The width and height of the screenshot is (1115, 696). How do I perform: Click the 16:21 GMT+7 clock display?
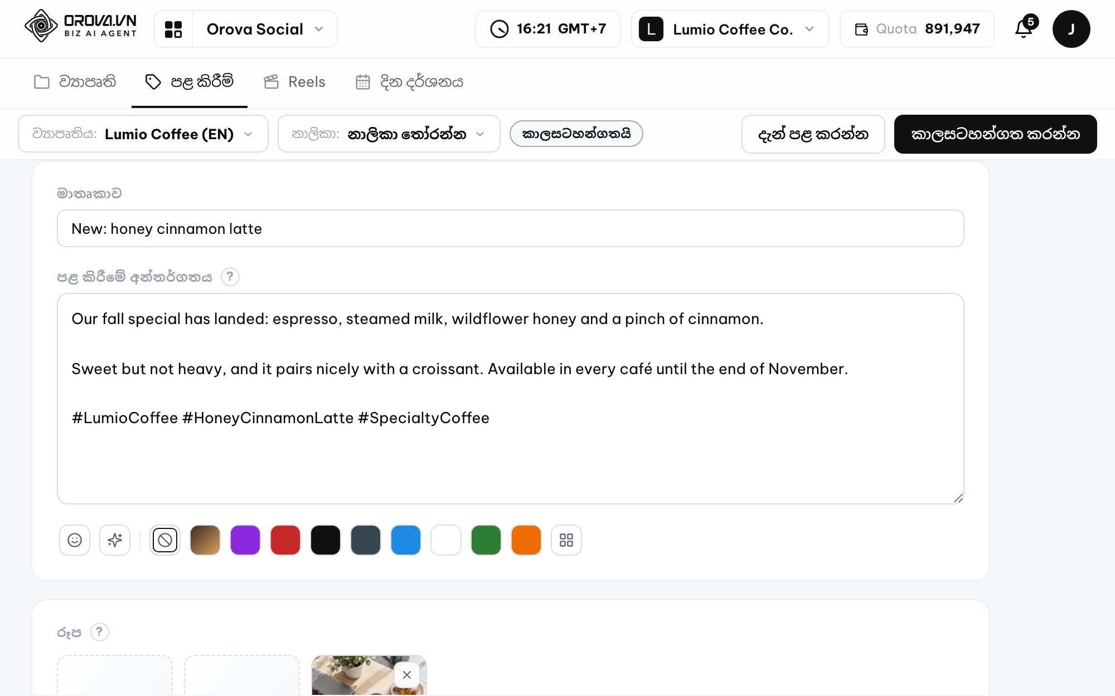[547, 29]
